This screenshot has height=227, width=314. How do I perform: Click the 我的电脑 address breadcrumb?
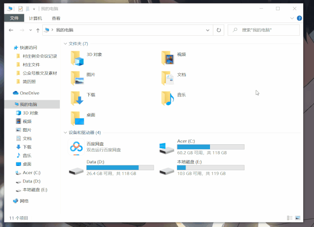(65, 30)
